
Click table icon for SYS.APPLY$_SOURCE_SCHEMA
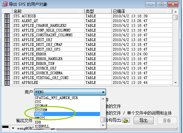click(7, 73)
